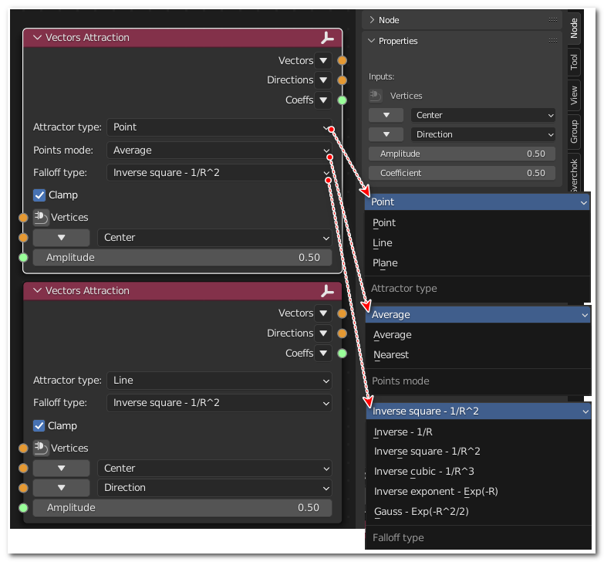
Task: Open the Directions output options arrow in top node
Action: click(323, 80)
